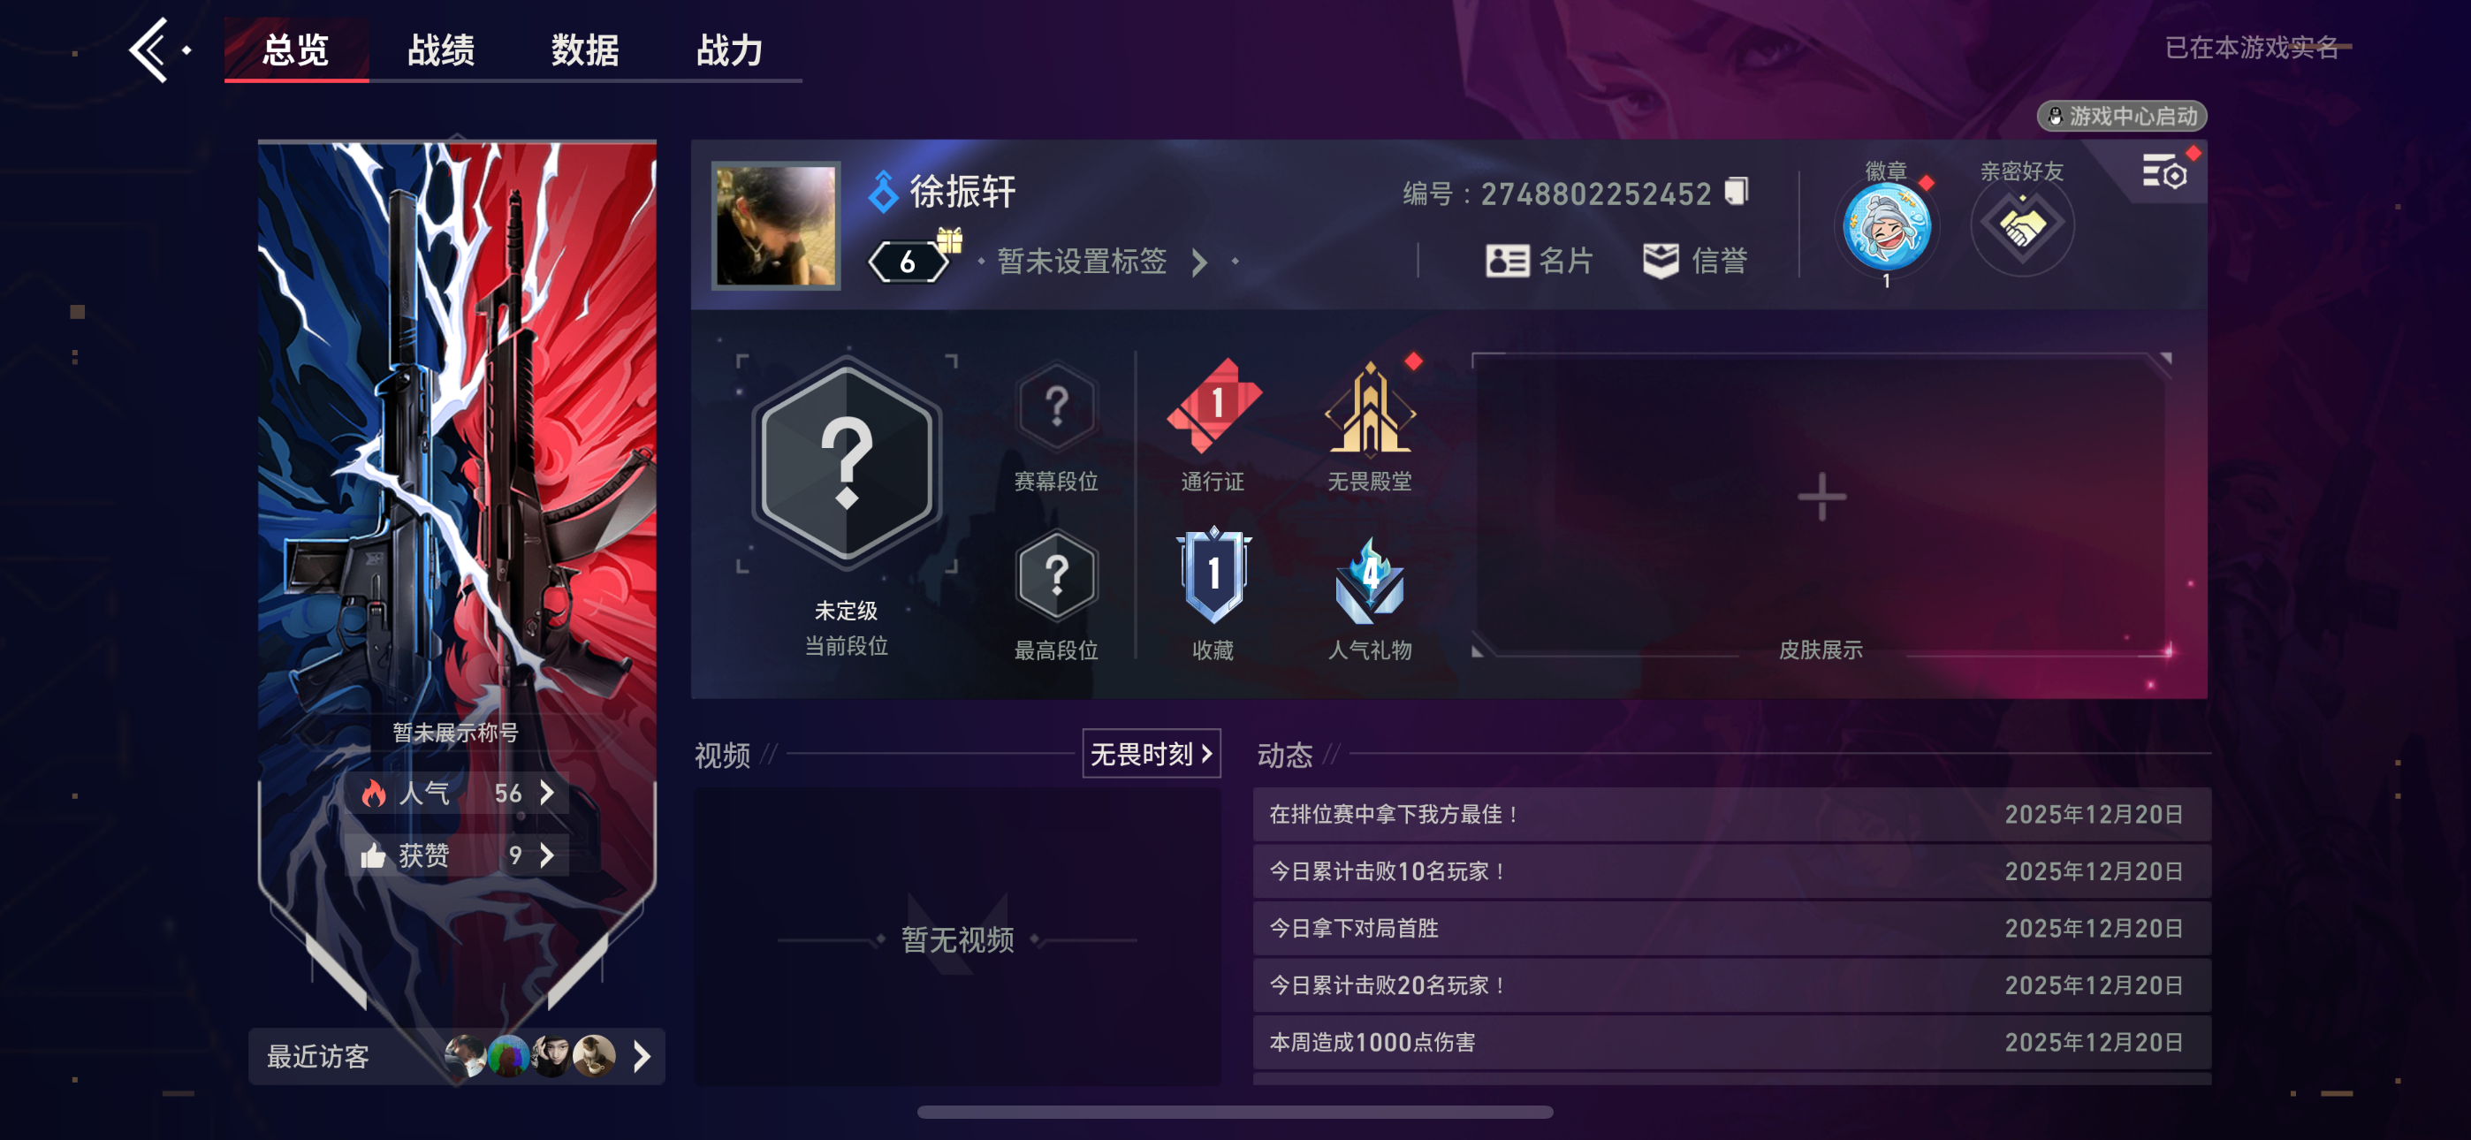
Task: Expand the 暂未设置标签 tag chevron
Action: tap(1199, 262)
